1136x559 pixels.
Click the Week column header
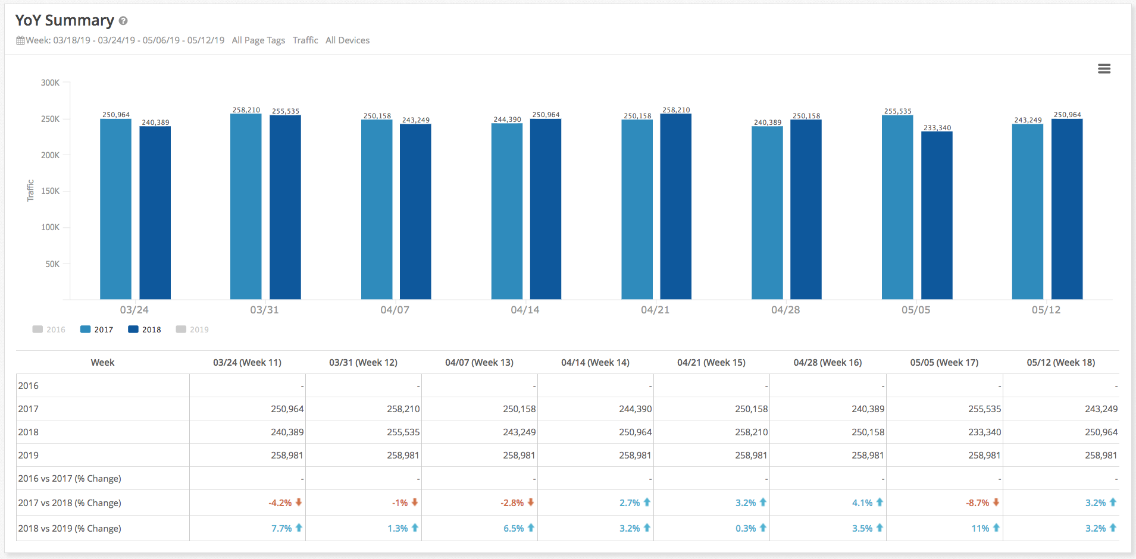click(x=102, y=363)
